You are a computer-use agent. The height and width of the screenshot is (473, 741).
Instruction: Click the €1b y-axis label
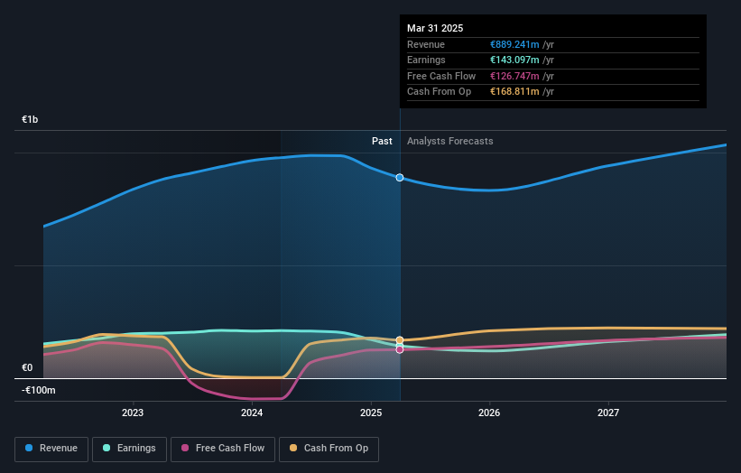pos(30,119)
